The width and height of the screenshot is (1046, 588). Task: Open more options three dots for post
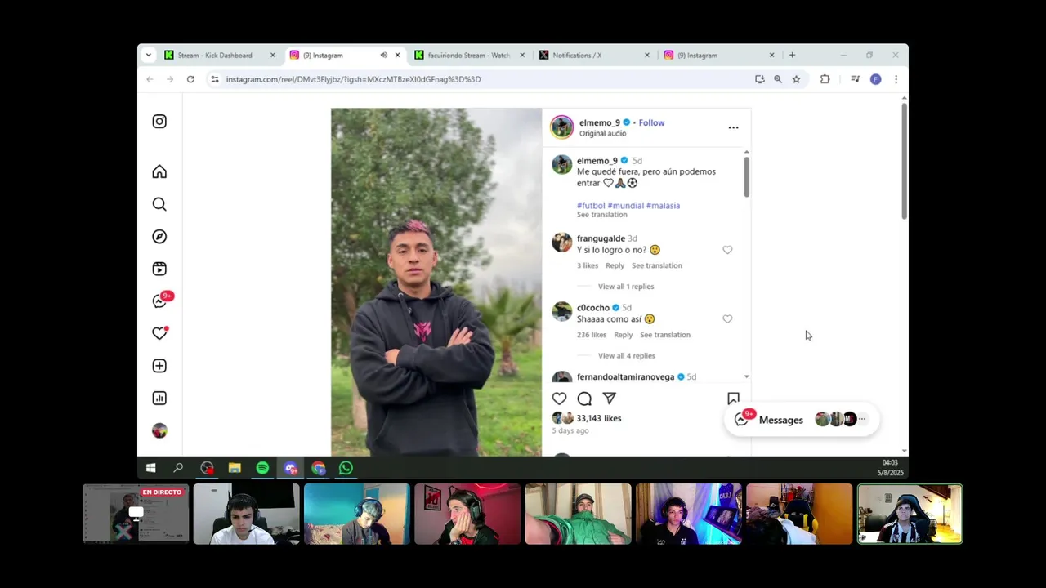point(733,127)
